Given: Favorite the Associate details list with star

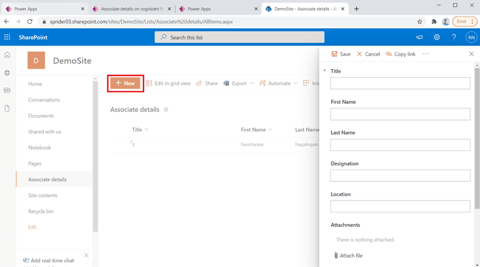Looking at the screenshot, I should (x=166, y=109).
